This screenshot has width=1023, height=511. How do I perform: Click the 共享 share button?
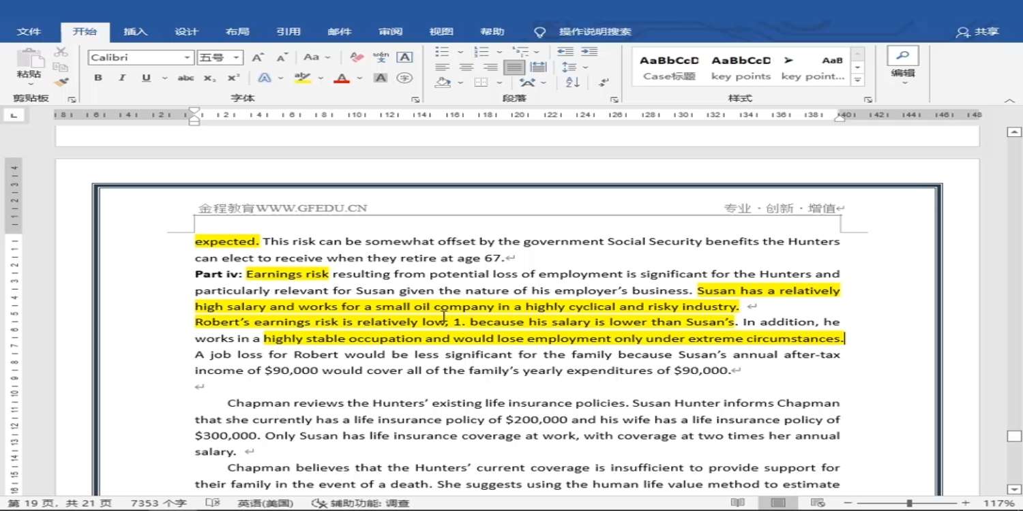tap(978, 32)
